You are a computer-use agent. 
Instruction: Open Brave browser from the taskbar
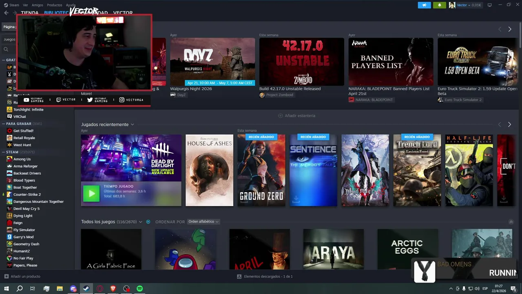click(113, 289)
